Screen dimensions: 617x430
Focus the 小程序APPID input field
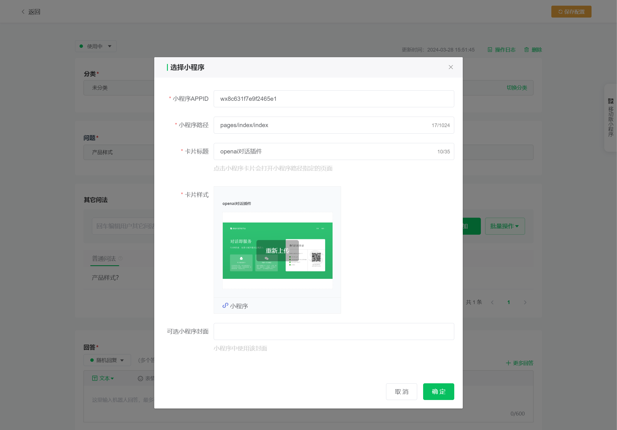click(x=334, y=99)
